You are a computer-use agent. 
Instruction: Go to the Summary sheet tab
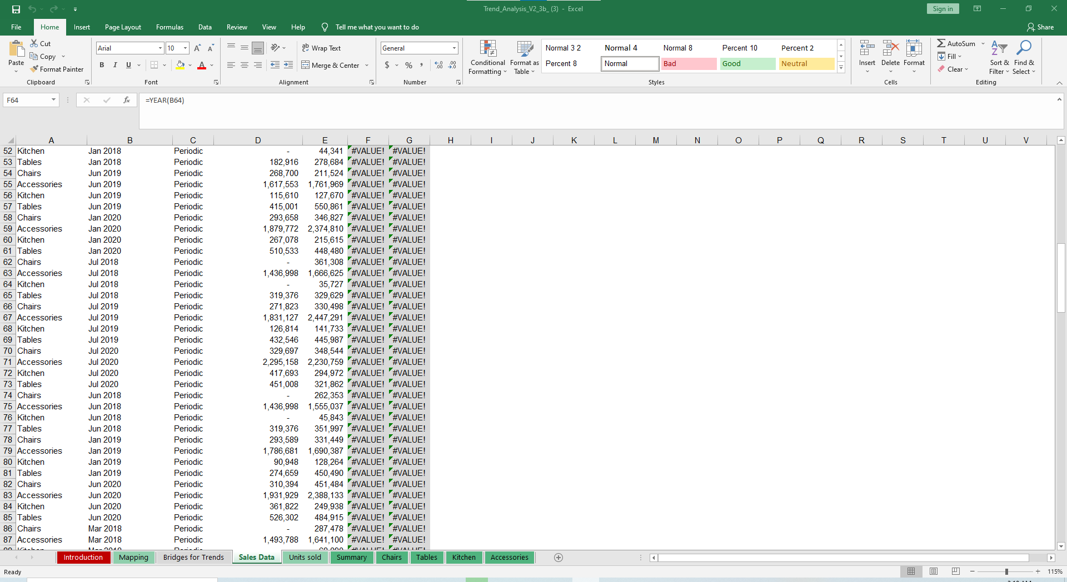[352, 558]
